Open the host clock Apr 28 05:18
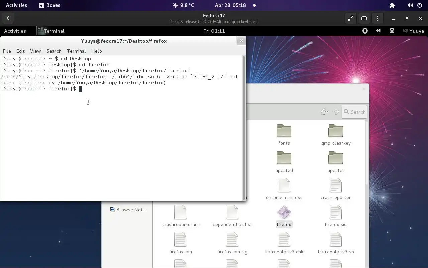 click(x=231, y=5)
